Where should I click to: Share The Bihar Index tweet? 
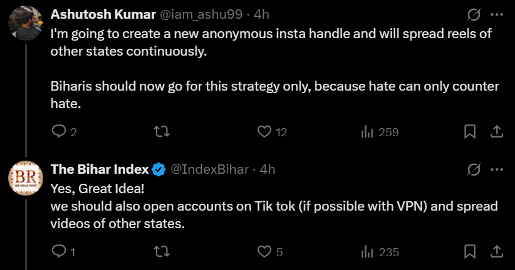[x=496, y=252]
